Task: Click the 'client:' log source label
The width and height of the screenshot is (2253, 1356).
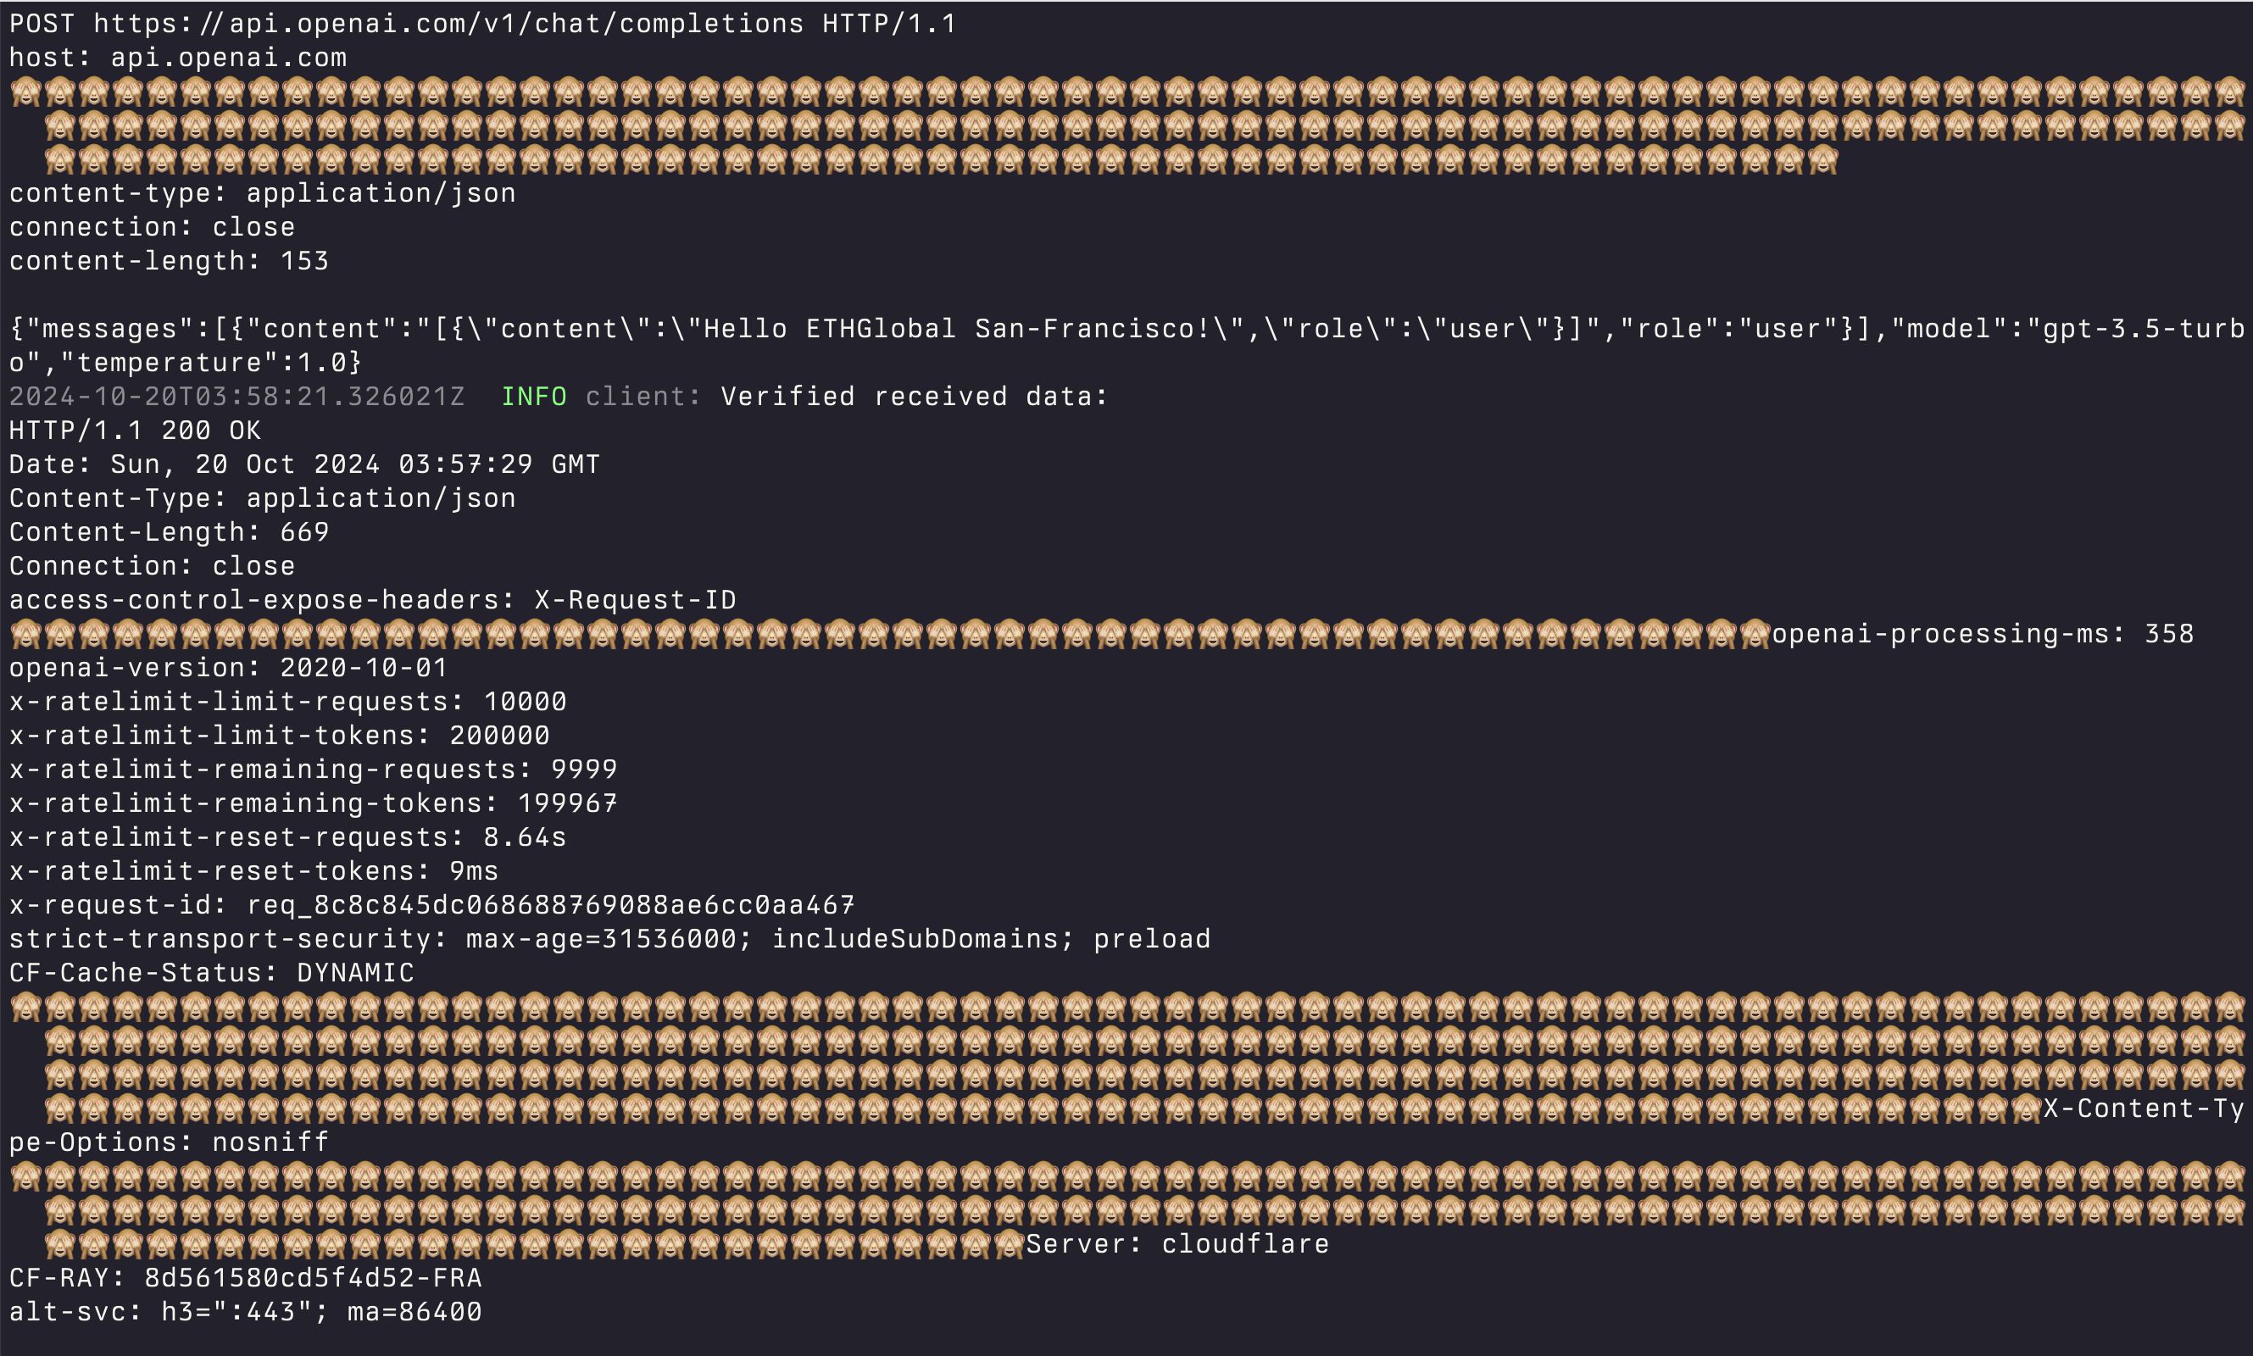Action: pos(643,396)
